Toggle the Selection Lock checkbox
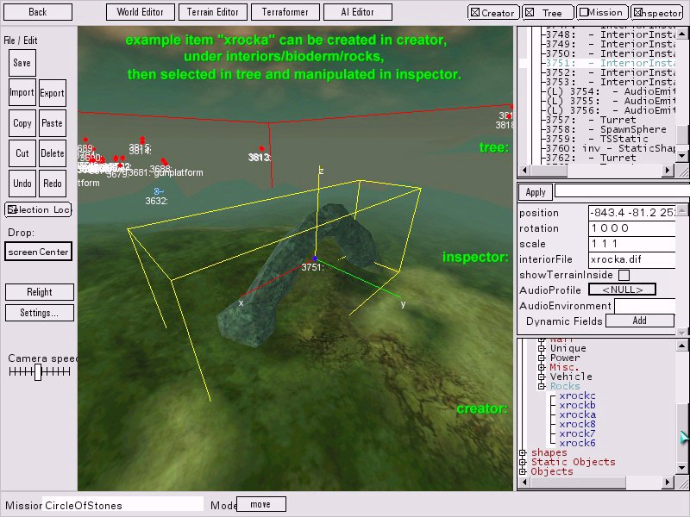This screenshot has height=517, width=690. coord(12,209)
